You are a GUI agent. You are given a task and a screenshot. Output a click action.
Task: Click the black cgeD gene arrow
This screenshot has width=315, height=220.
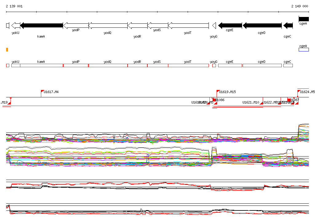[262, 25]
